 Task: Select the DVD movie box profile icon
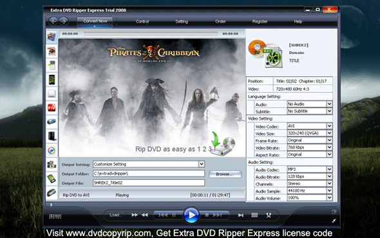[x=52, y=37]
